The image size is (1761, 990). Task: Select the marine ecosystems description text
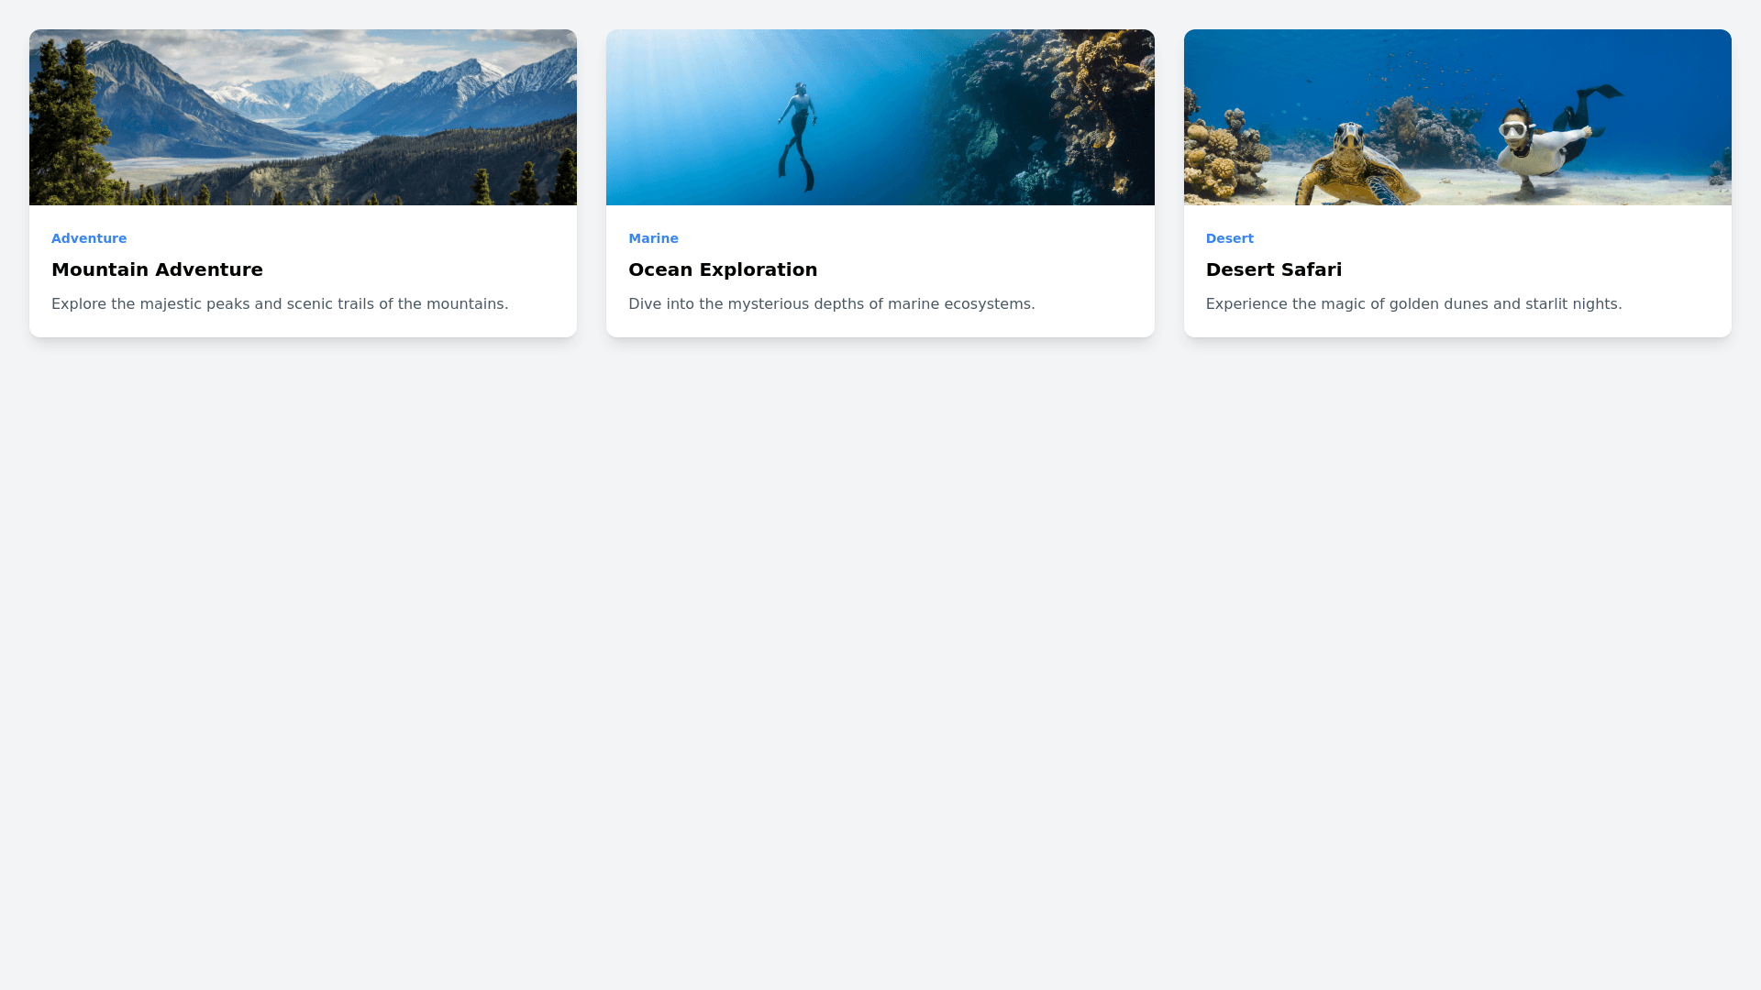pyautogui.click(x=831, y=304)
